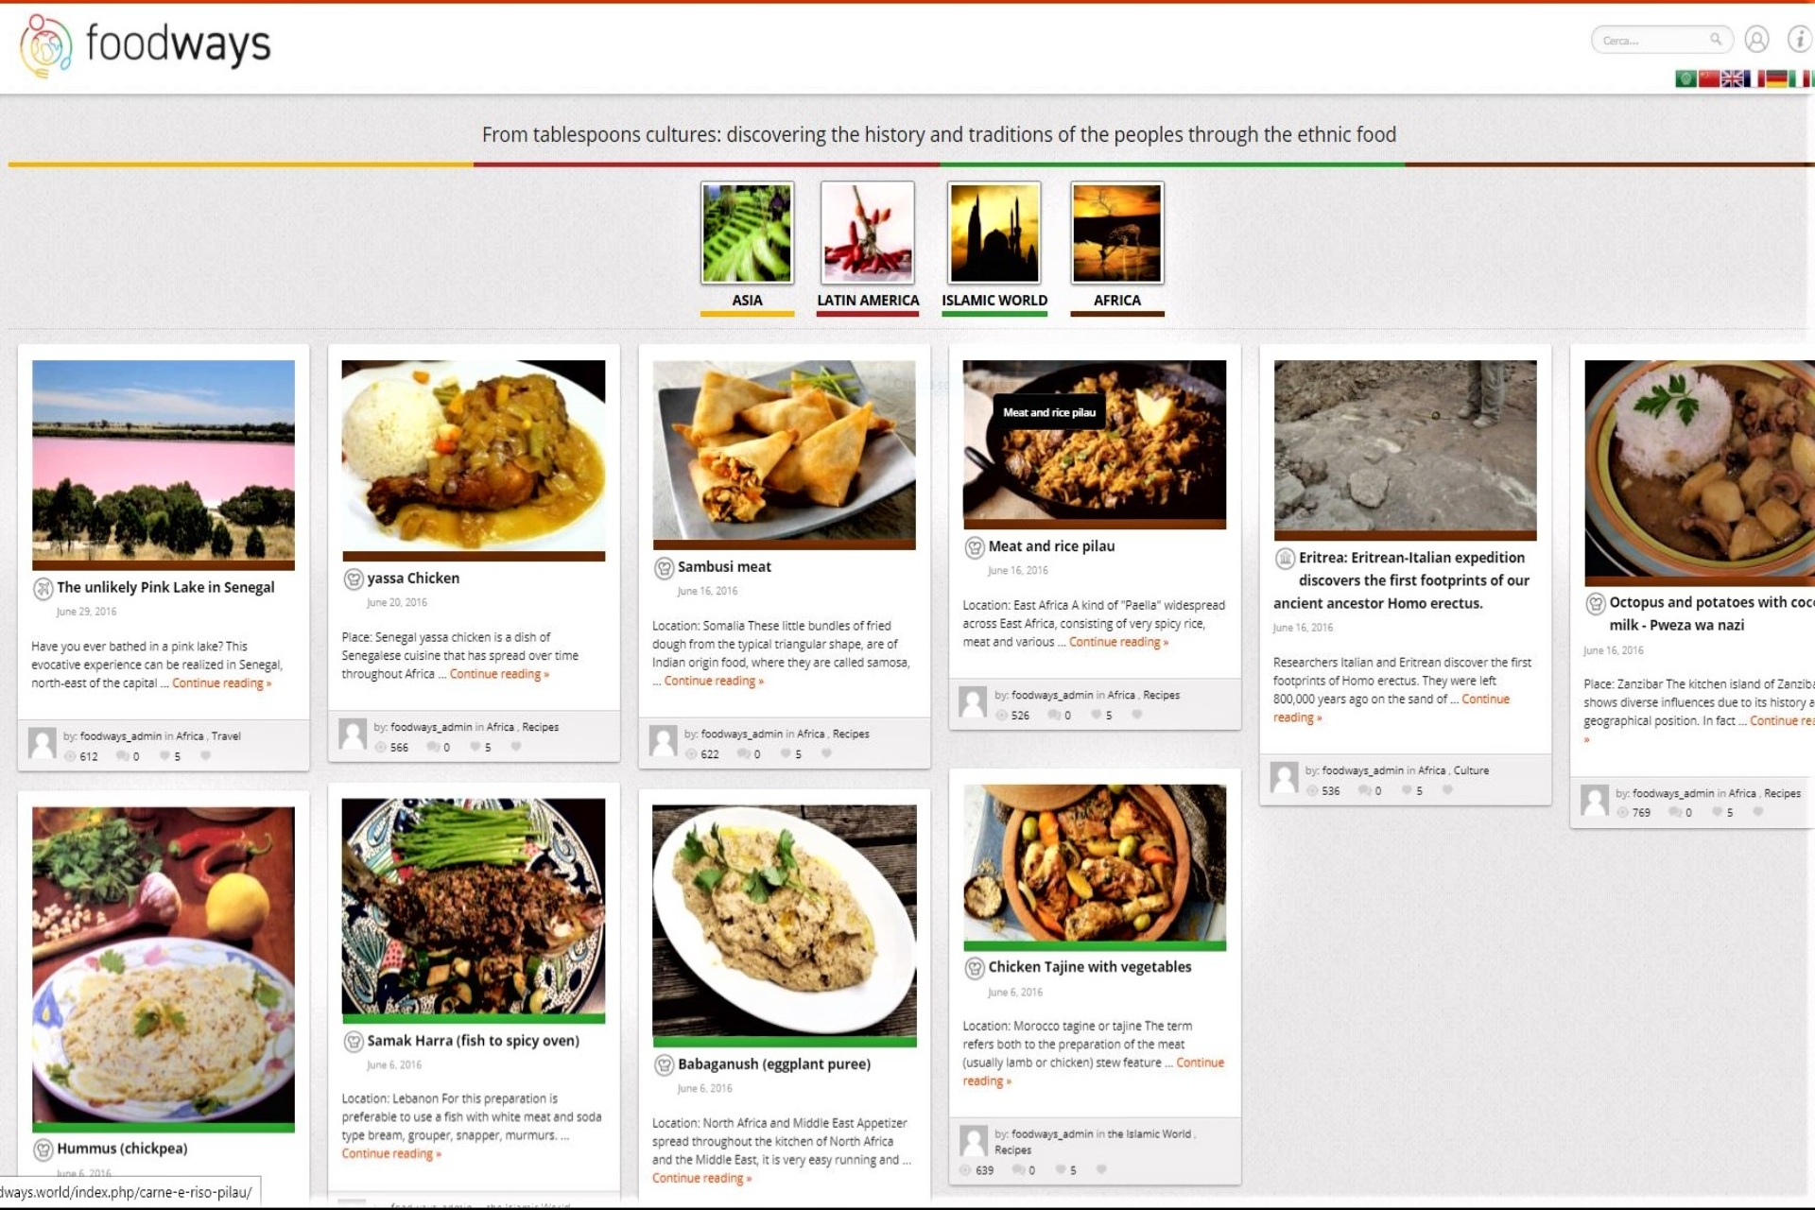The height and width of the screenshot is (1210, 1815).
Task: Click heart icon on Meat and rice pilau
Action: click(1137, 715)
